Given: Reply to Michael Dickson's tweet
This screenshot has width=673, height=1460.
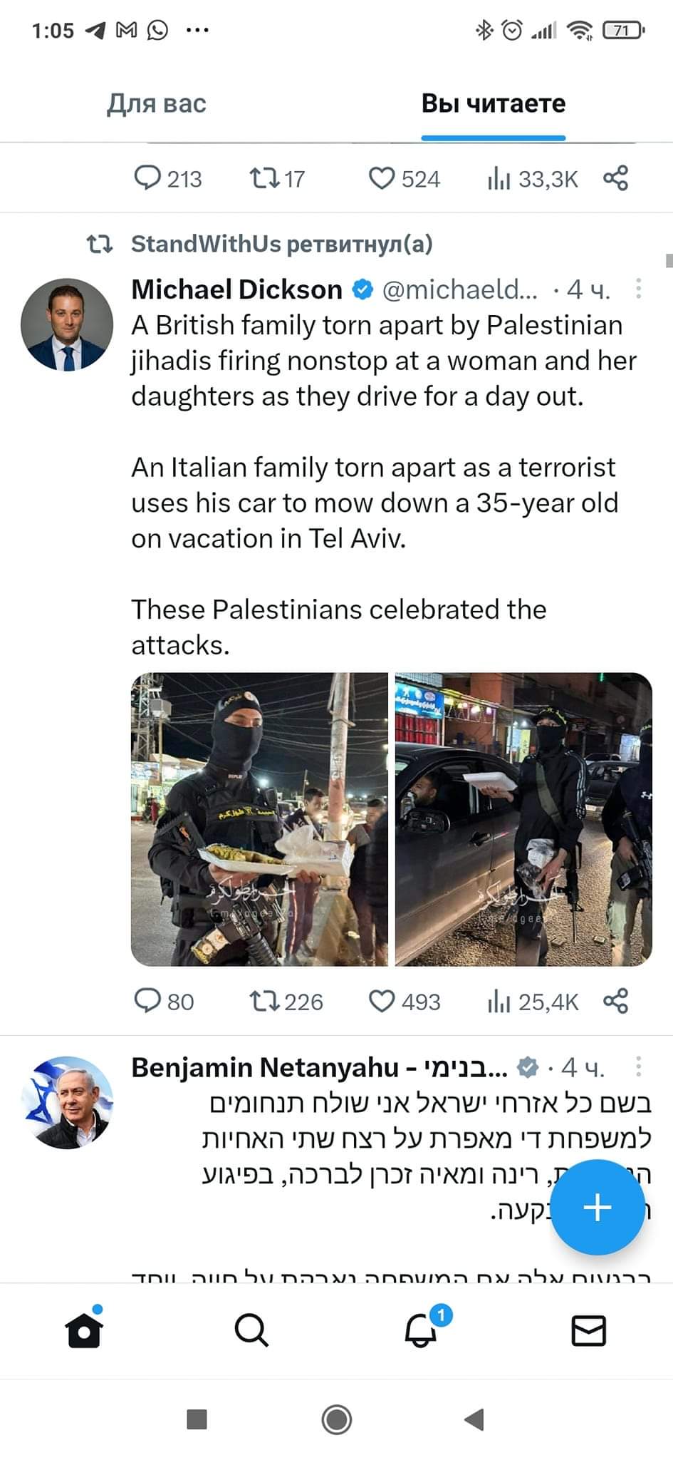Looking at the screenshot, I should (147, 1001).
